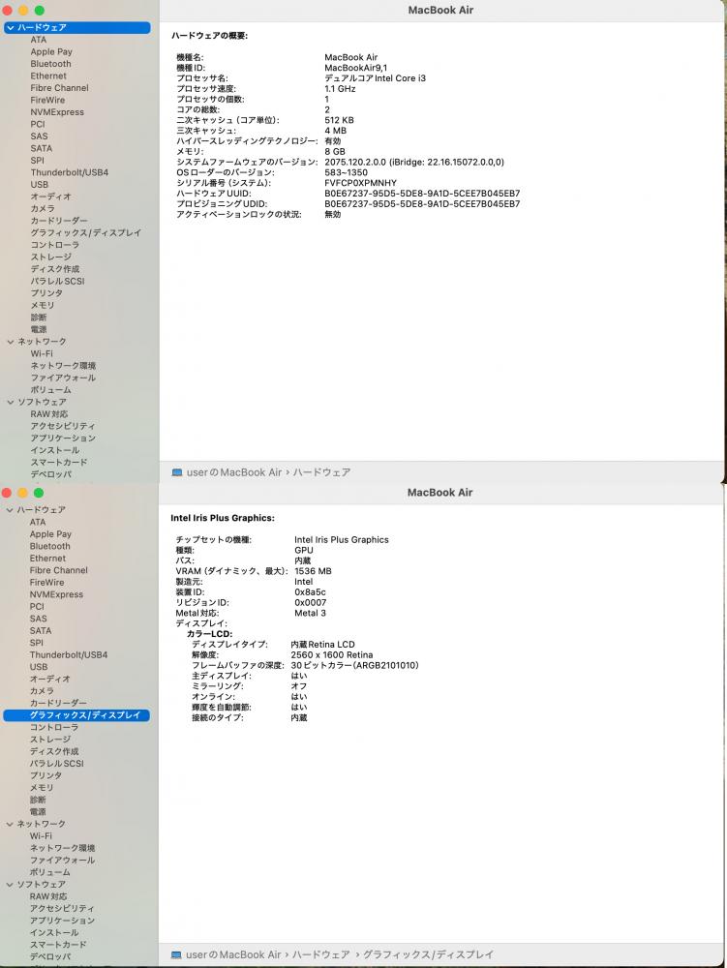Click ハードウェア breadcrumb in bottom path bar
The height and width of the screenshot is (968, 727).
tap(321, 954)
